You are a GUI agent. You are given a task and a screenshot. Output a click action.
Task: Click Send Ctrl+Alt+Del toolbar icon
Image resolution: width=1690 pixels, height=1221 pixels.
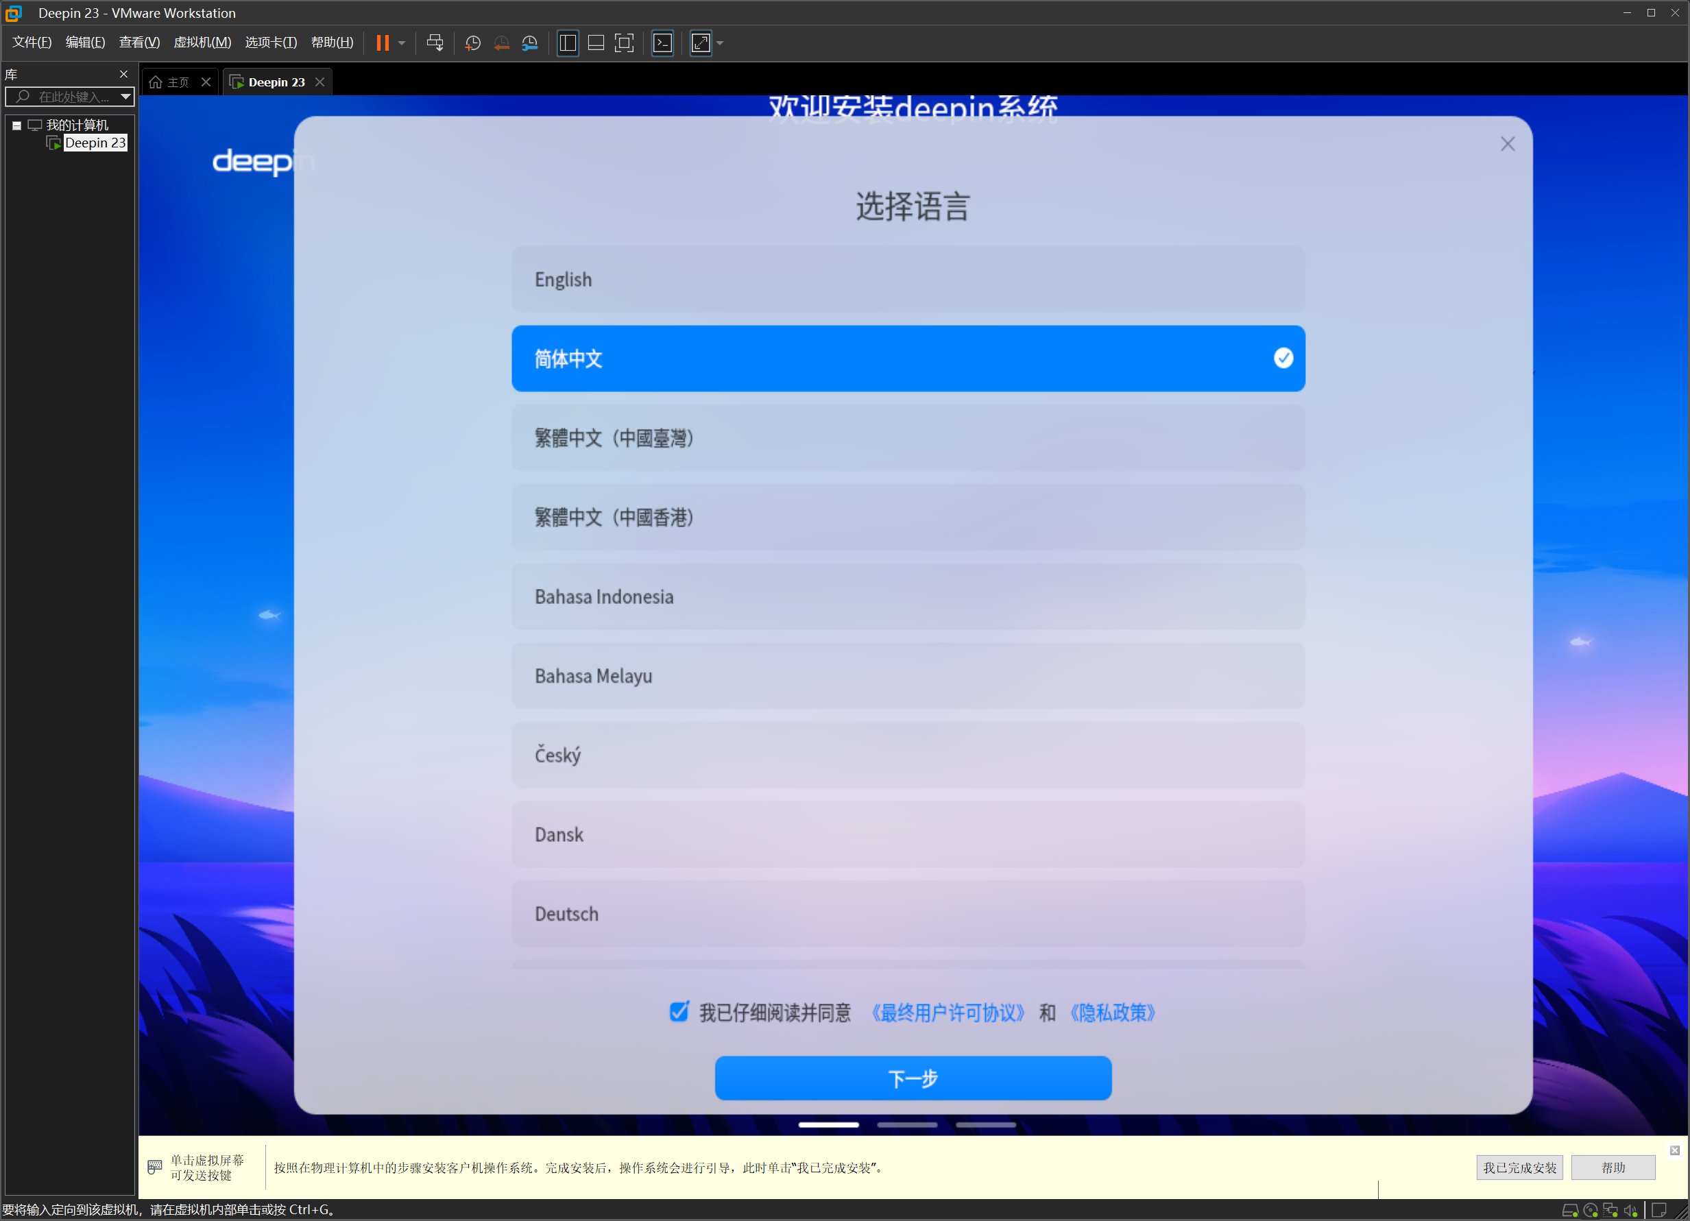435,43
